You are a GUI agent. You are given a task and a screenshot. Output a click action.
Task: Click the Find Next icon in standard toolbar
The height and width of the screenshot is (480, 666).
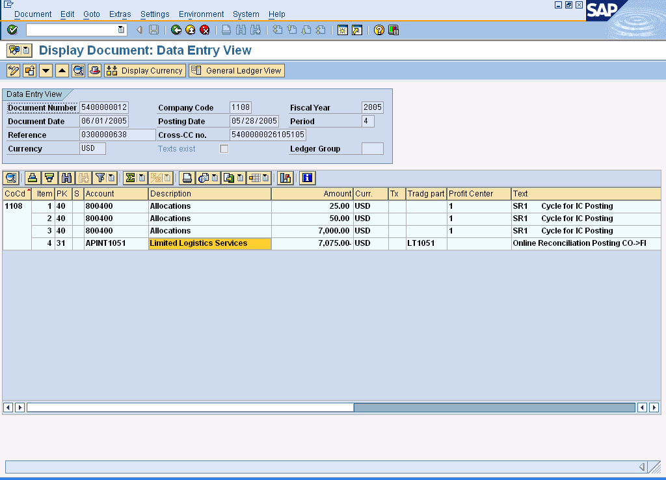click(x=255, y=30)
